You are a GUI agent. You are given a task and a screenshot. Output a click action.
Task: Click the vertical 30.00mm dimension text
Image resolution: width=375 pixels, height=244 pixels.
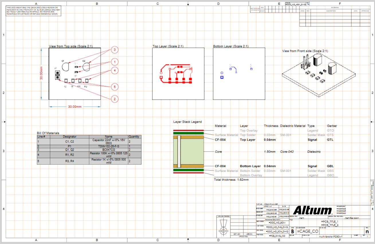[x=42, y=74]
